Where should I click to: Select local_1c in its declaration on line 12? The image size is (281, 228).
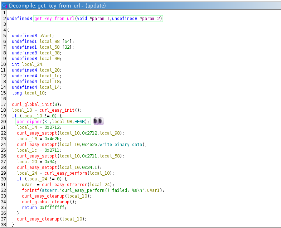click(49, 76)
